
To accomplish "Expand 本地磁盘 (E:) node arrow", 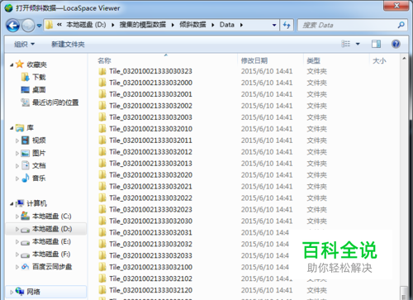I will 17,242.
